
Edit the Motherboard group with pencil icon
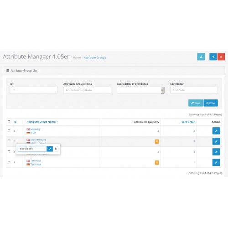coord(216,141)
